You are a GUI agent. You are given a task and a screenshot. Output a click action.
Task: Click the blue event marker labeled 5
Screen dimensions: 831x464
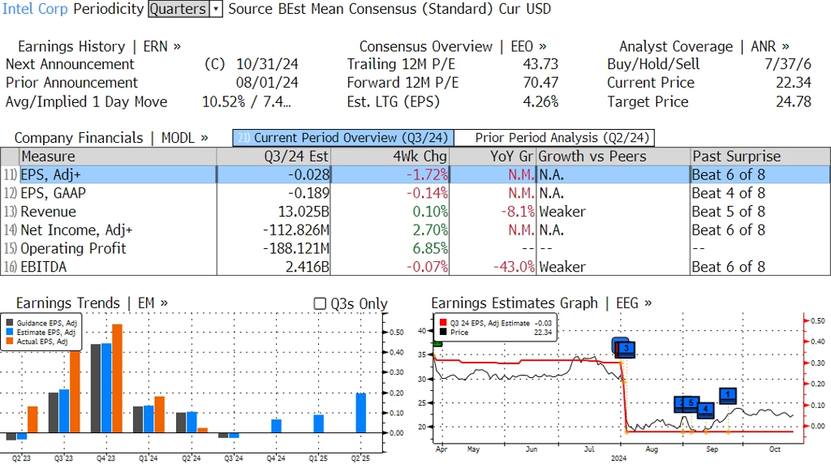point(691,403)
